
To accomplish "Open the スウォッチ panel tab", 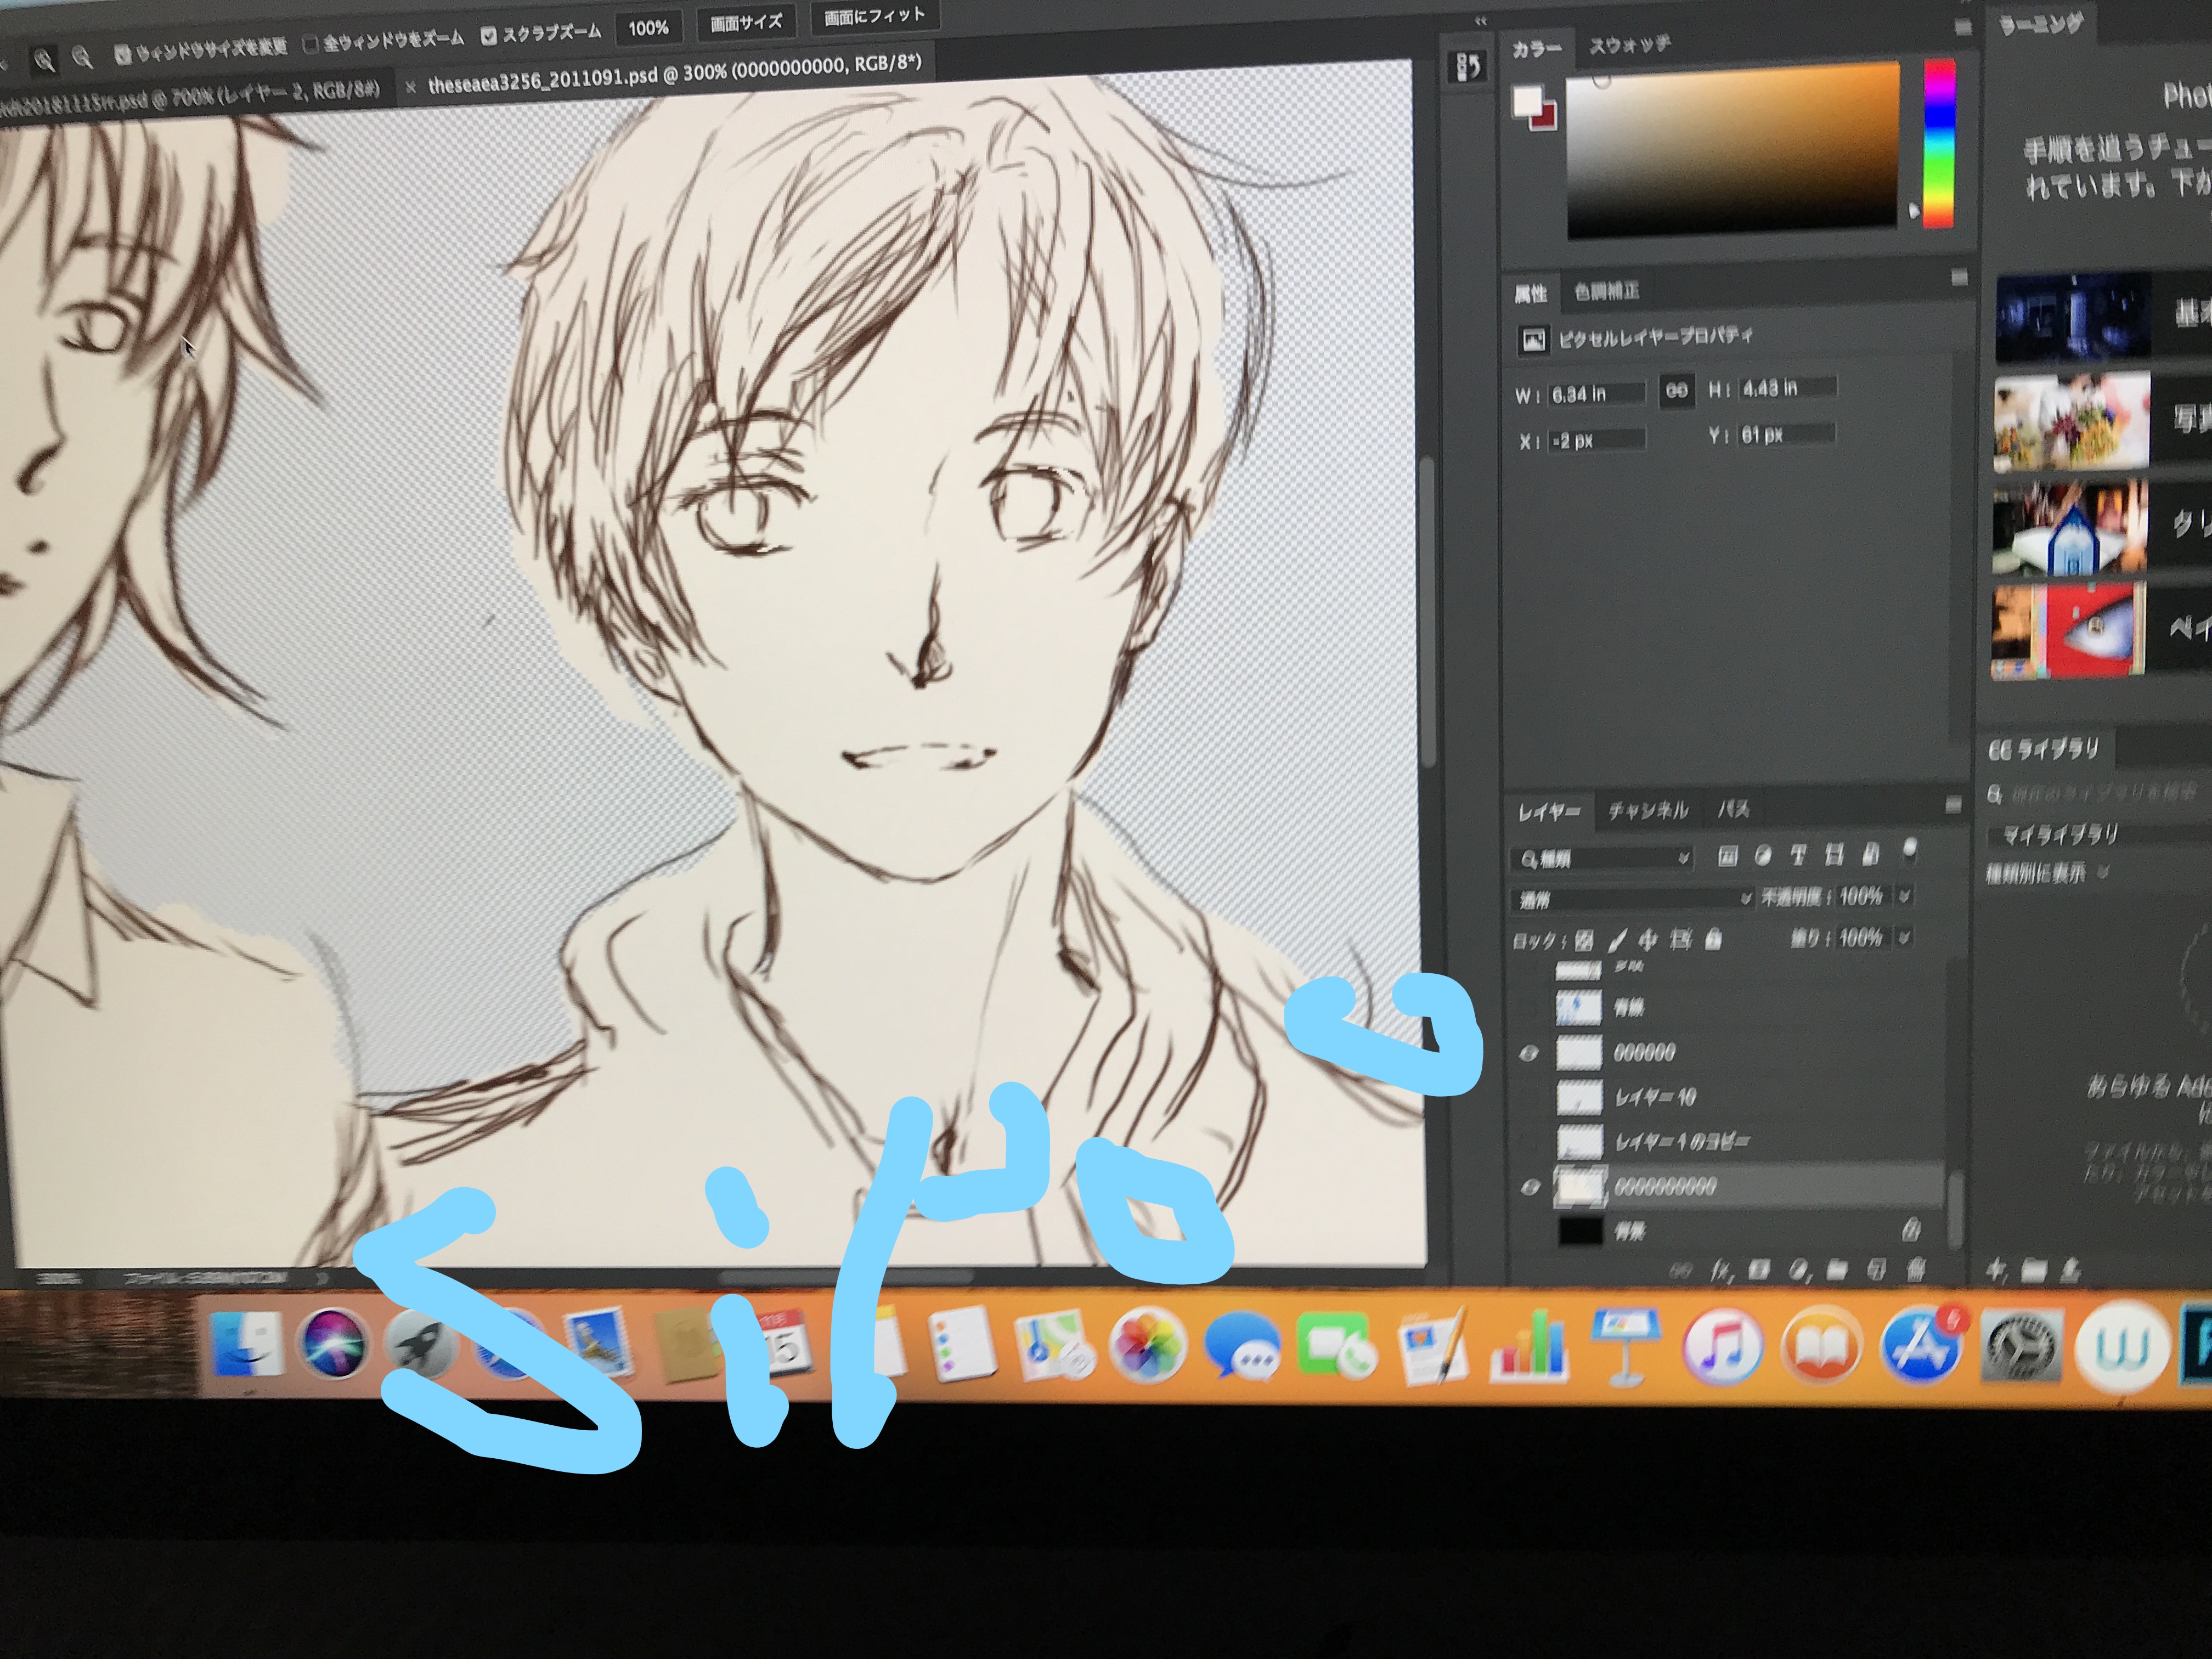I will 1630,45.
